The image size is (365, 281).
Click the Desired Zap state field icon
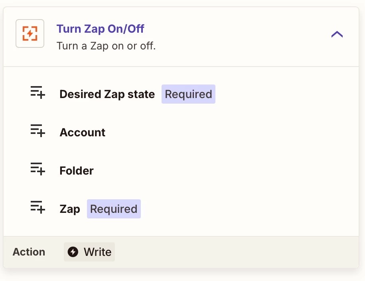(38, 93)
